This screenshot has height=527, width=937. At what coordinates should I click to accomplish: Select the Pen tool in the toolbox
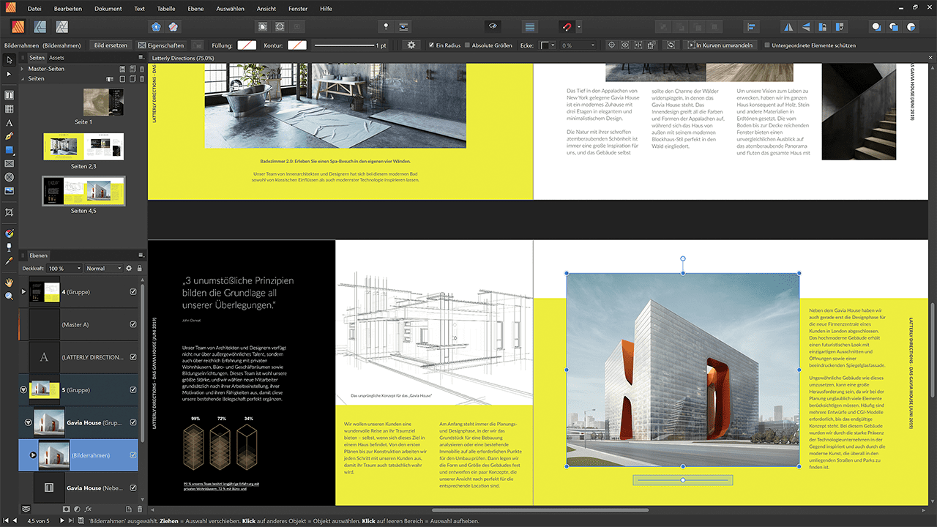point(9,136)
